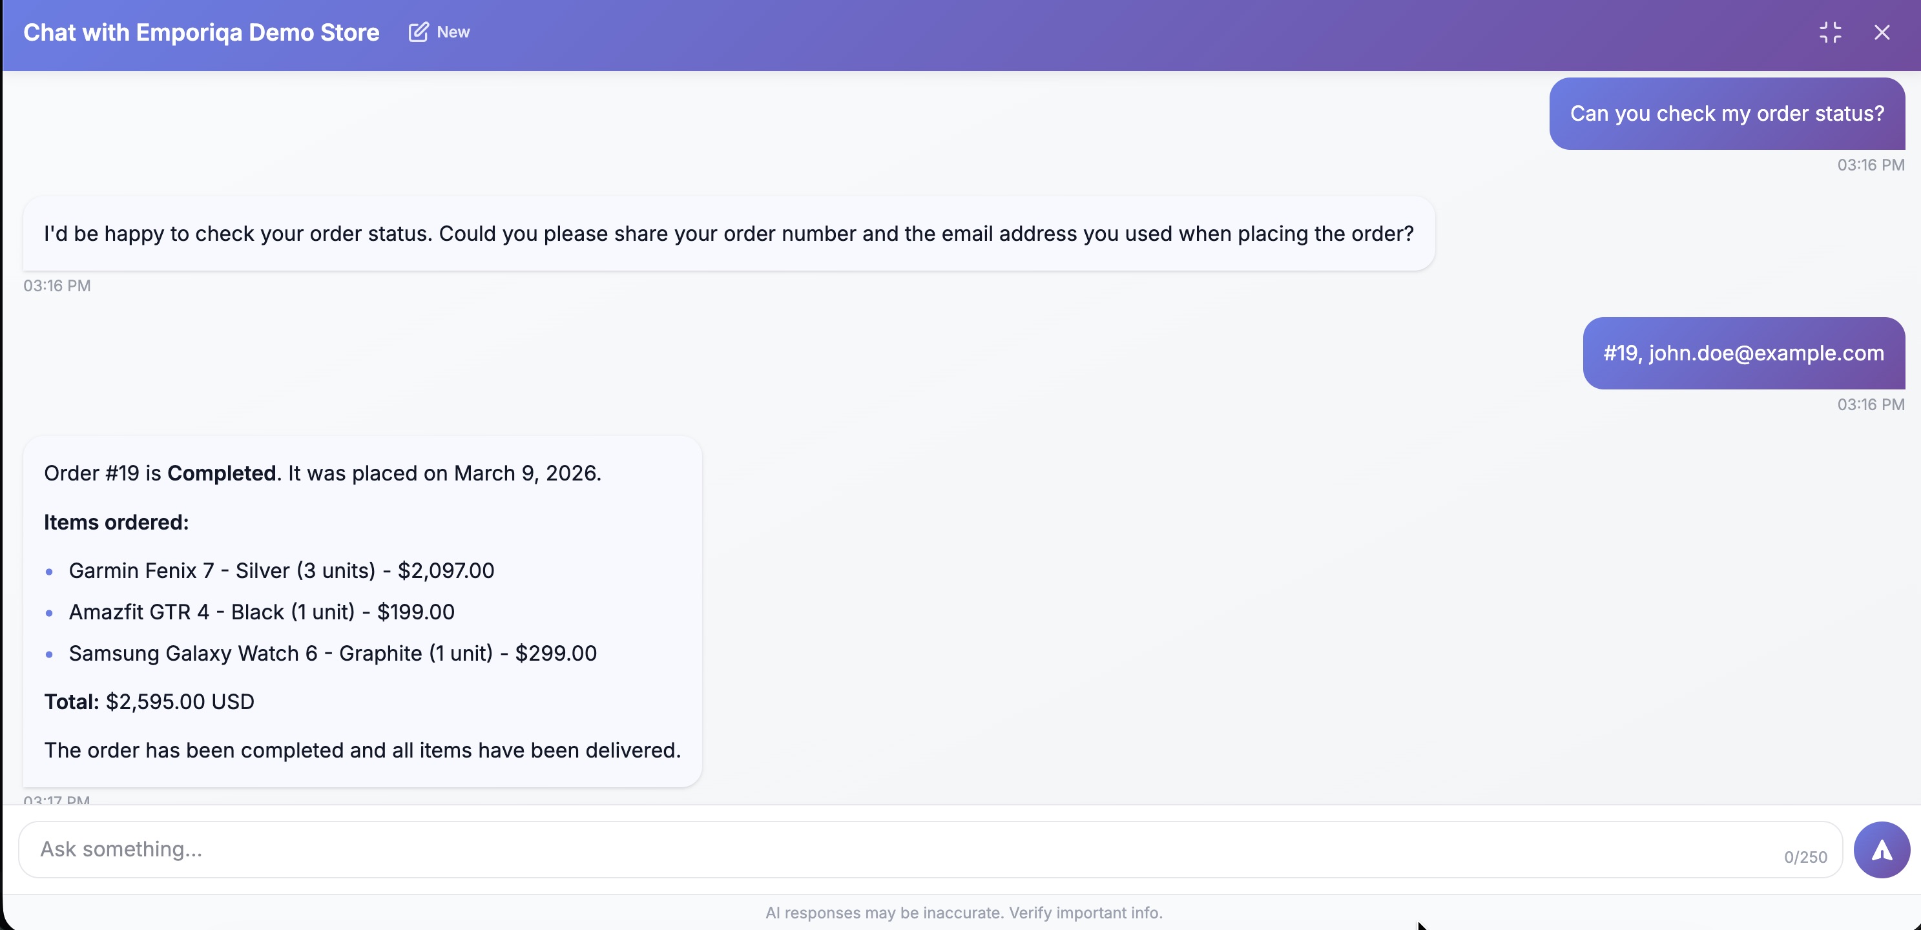Click the bold "Completed" status word
The height and width of the screenshot is (930, 1921).
[222, 473]
